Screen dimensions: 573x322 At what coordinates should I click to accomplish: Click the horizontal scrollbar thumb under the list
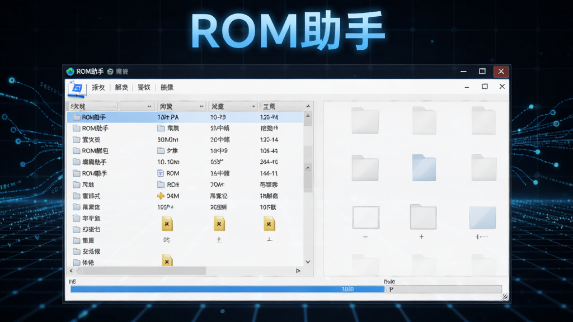tap(142, 271)
